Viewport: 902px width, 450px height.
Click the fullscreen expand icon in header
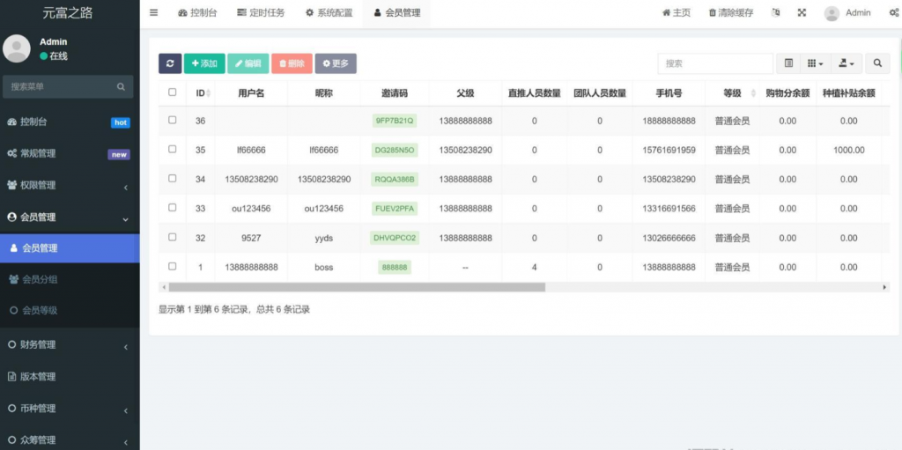802,13
